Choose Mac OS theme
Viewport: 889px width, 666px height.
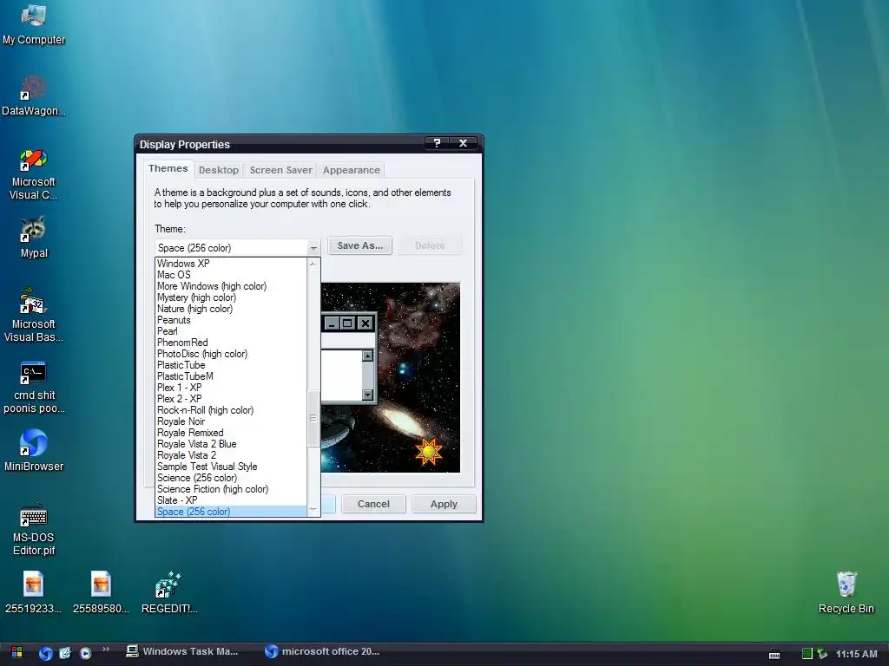pos(231,275)
